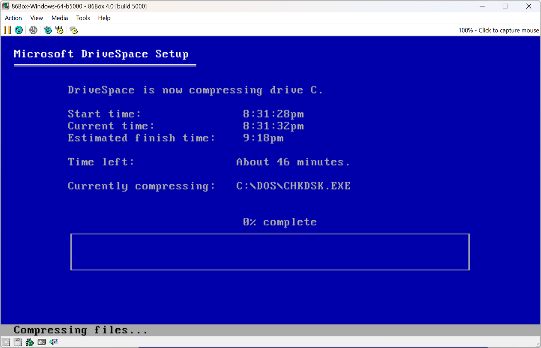Click the network globe status icon
The height and width of the screenshot is (348, 541).
tap(29, 342)
